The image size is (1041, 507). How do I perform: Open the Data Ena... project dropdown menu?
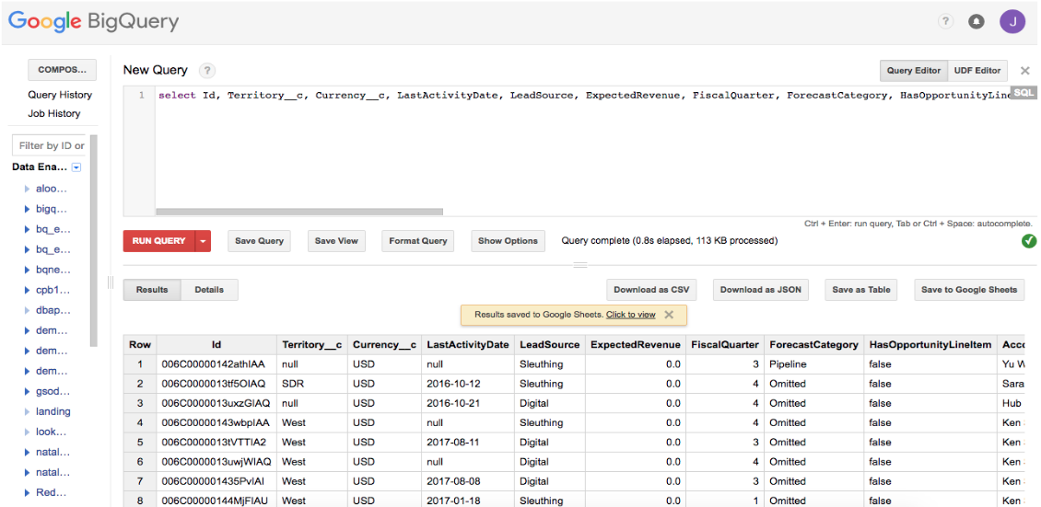[76, 167]
